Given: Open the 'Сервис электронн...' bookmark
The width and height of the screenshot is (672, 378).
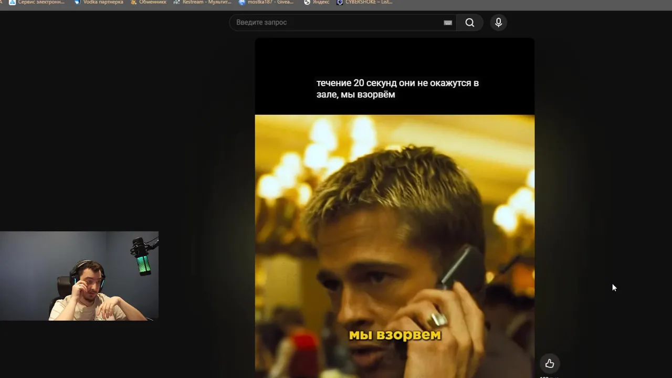Looking at the screenshot, I should pos(37,2).
